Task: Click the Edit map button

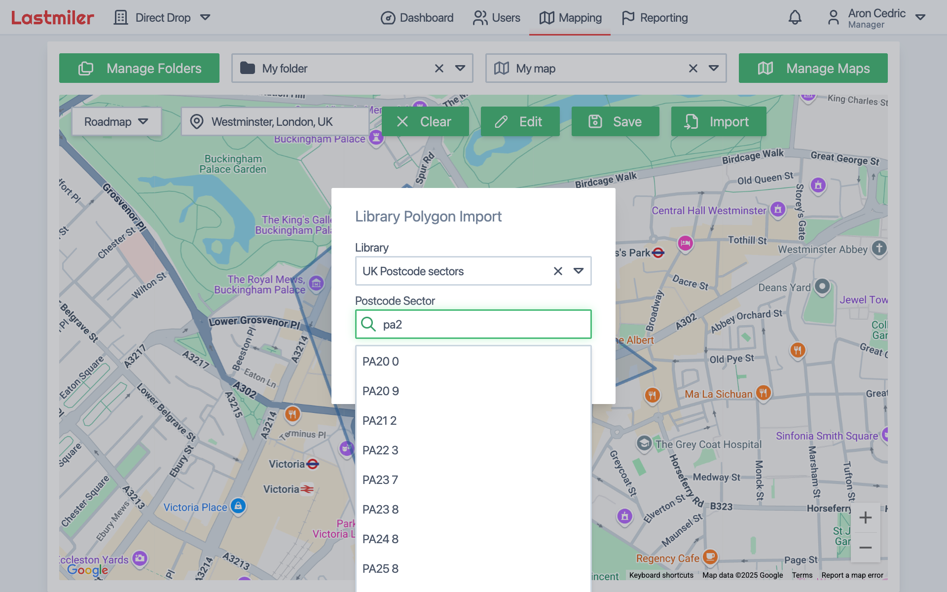Action: click(x=520, y=121)
